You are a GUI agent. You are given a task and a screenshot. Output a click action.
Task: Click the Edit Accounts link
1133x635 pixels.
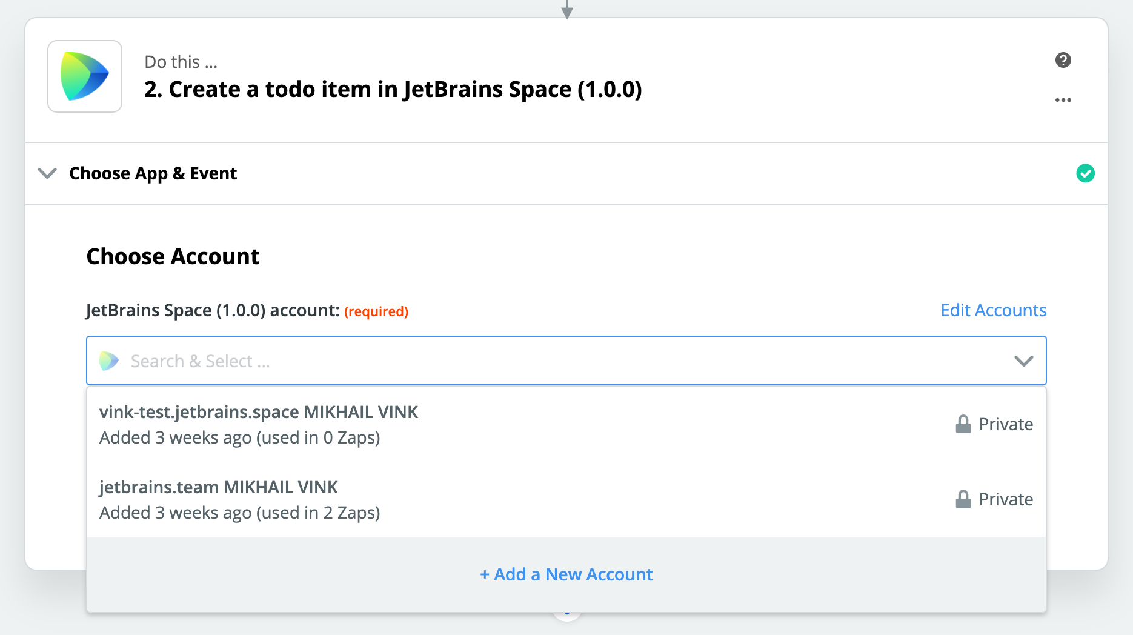pyautogui.click(x=993, y=310)
